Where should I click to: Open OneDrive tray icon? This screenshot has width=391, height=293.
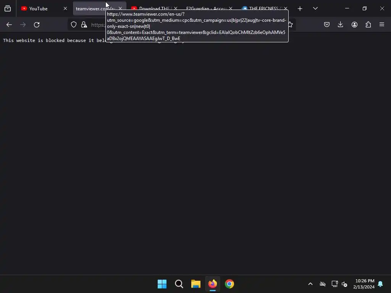pos(323,284)
